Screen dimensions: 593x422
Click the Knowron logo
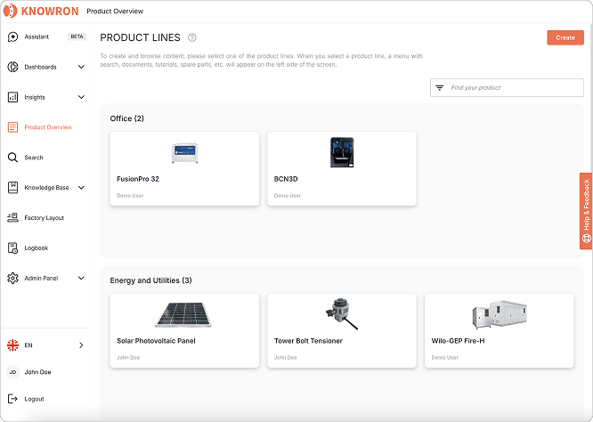(41, 11)
